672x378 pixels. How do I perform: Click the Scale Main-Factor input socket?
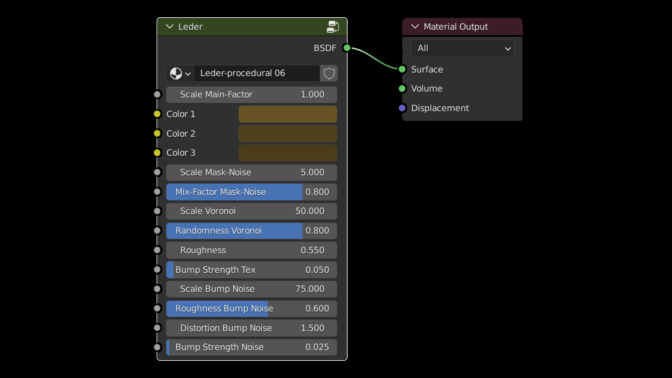157,94
